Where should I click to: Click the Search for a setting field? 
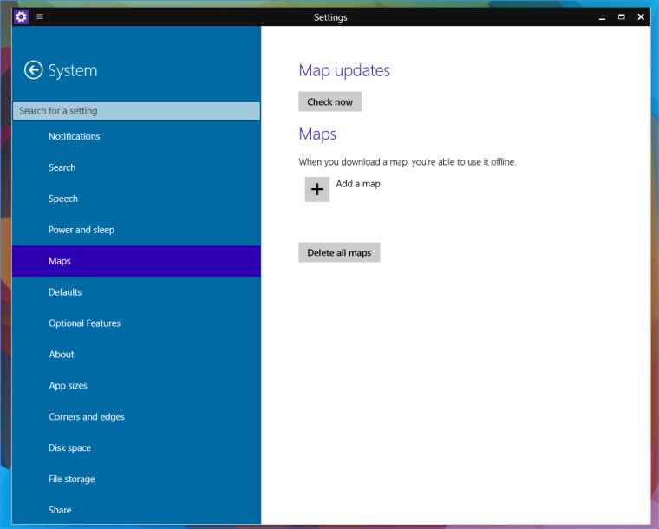pyautogui.click(x=137, y=111)
